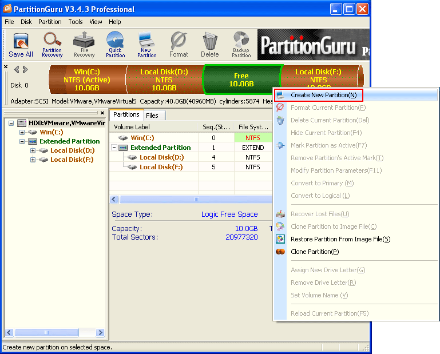The width and height of the screenshot is (440, 354).
Task: Start Quick Partition tool
Action: click(x=116, y=45)
